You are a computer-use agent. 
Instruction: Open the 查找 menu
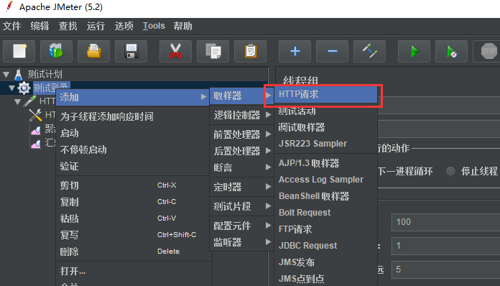coord(68,26)
